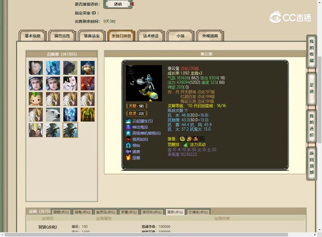
Task: Open the 高级禅机顿悟 skill icon
Action: 128,133
